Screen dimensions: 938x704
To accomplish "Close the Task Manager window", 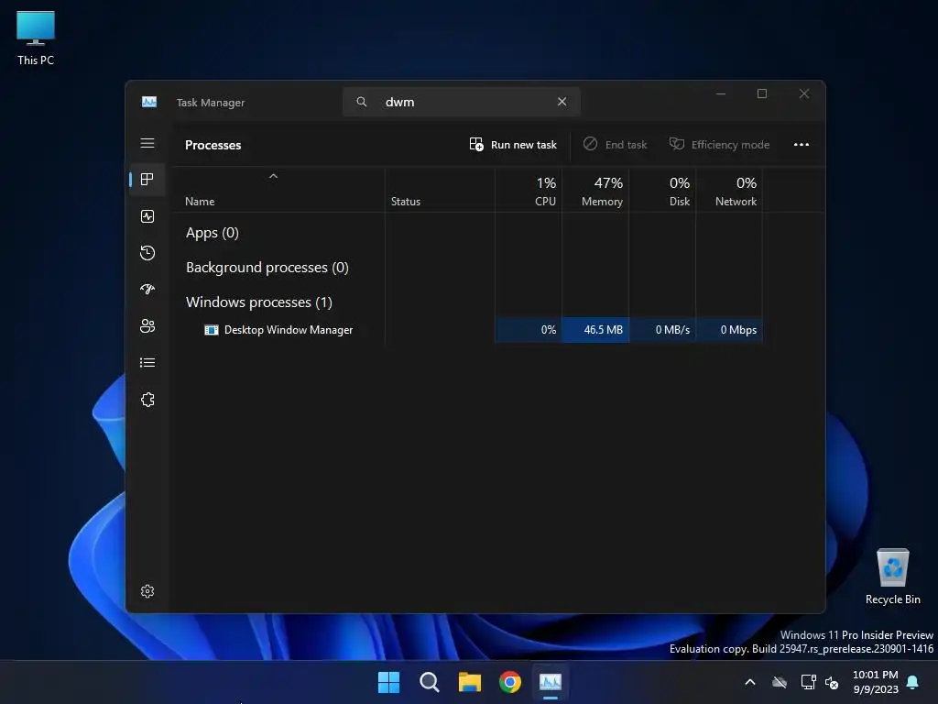I will tap(804, 93).
